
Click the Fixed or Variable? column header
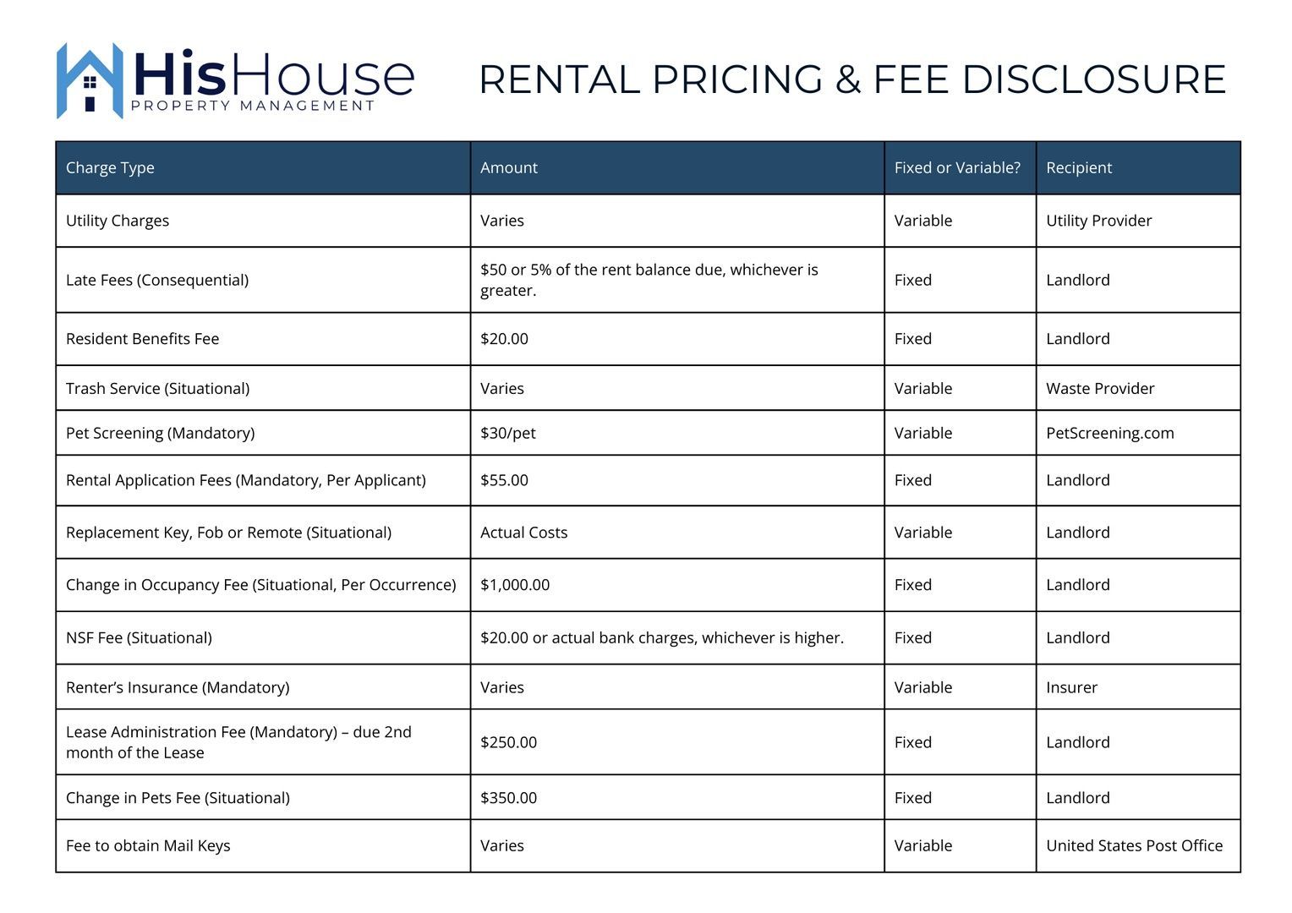click(x=957, y=167)
